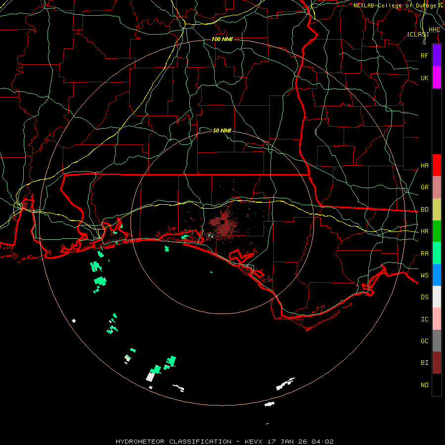This screenshot has height=445, width=445.
Task: Click the 50 NMI range ring label
Action: pos(222,131)
